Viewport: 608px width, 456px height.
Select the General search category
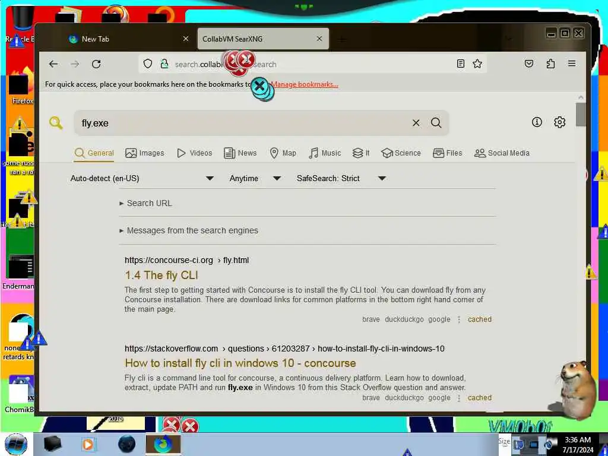point(94,153)
